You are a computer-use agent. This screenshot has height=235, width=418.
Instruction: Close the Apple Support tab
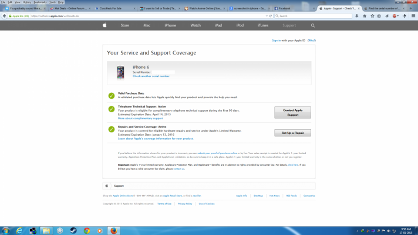(x=359, y=9)
